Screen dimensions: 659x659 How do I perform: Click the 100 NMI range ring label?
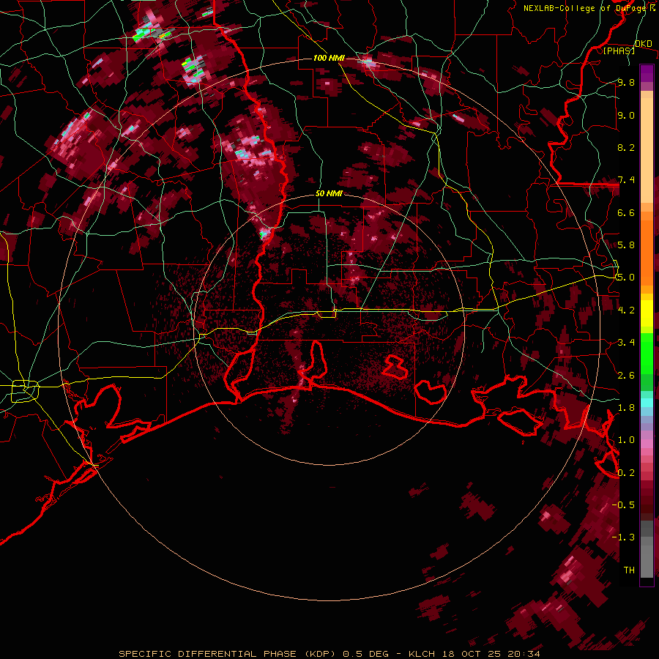[x=329, y=58]
